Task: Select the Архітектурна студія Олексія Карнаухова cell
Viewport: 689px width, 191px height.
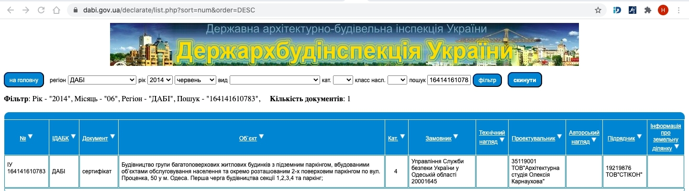Action: [537, 171]
